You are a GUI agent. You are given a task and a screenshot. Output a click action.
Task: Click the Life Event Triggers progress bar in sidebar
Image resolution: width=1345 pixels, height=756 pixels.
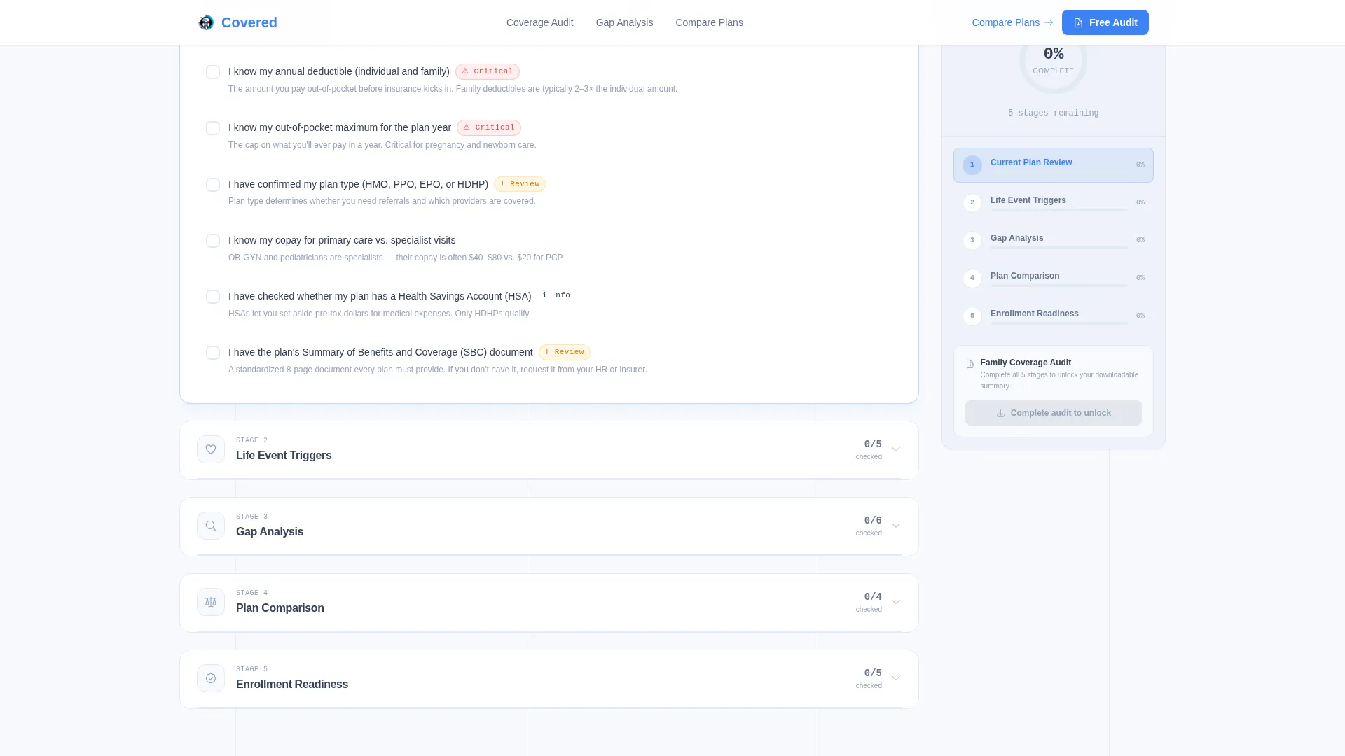(1059, 210)
